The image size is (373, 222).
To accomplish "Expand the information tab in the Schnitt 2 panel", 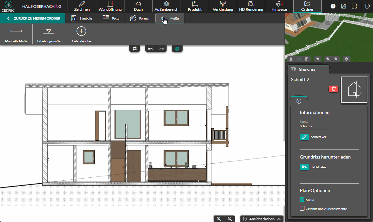I will click(299, 101).
